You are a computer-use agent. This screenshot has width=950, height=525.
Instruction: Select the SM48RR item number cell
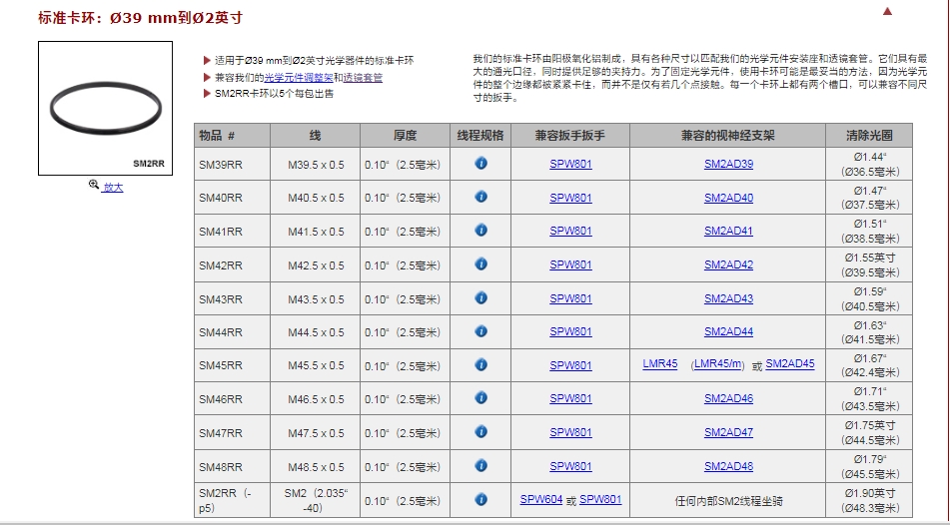pos(232,467)
